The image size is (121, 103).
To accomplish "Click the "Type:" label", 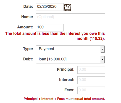I will [x=28, y=49].
